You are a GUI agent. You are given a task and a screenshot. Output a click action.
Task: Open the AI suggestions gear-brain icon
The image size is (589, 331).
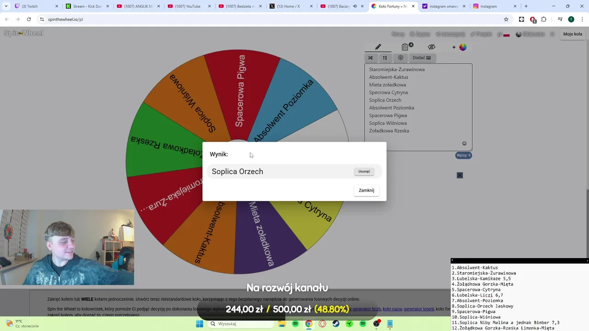[400, 58]
